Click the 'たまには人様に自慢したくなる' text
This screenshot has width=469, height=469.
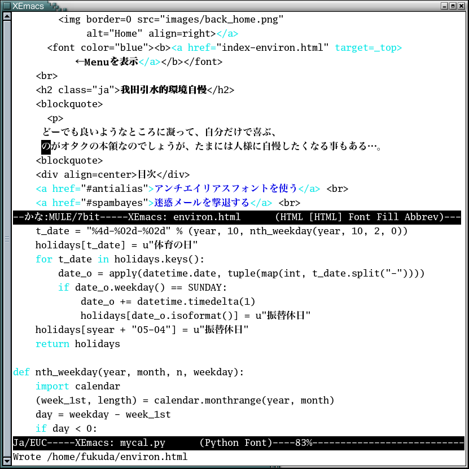click(262, 146)
